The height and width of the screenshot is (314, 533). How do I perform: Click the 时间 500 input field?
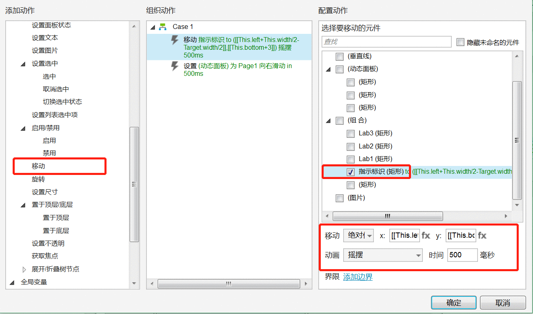[462, 255]
